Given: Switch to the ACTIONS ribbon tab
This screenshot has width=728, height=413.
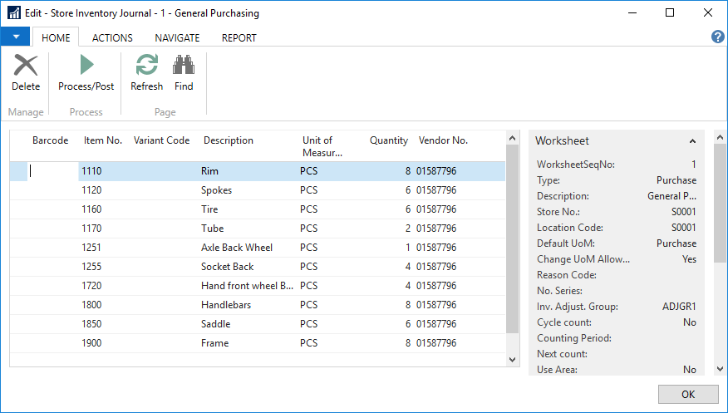Looking at the screenshot, I should [x=112, y=37].
